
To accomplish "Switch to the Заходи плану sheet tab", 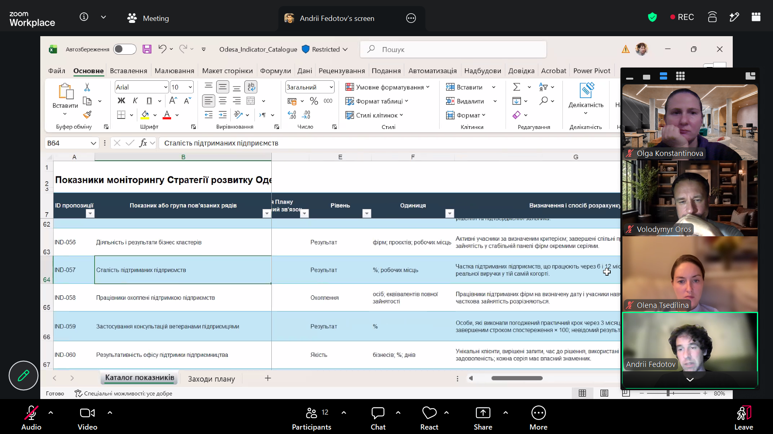I will pos(211,379).
